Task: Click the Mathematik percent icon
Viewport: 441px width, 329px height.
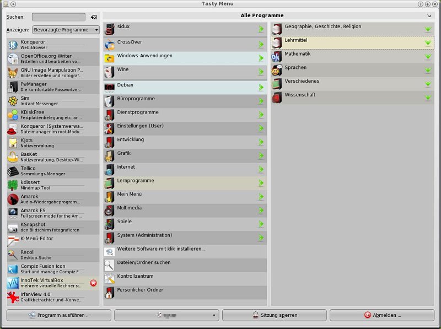Action: [x=277, y=57]
